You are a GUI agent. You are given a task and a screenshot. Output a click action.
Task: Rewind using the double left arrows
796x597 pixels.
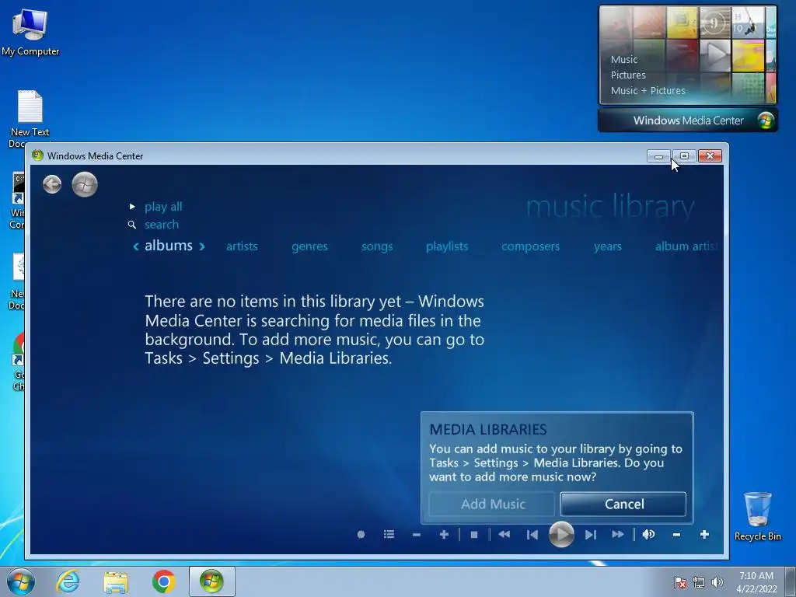504,535
